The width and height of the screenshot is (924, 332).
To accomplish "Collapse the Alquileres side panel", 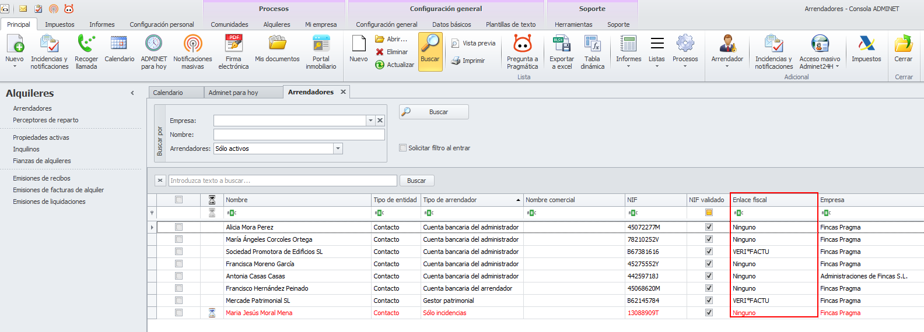I will [x=132, y=93].
